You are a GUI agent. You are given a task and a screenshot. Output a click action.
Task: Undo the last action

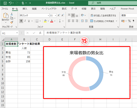pyautogui.click(x=10, y=3)
